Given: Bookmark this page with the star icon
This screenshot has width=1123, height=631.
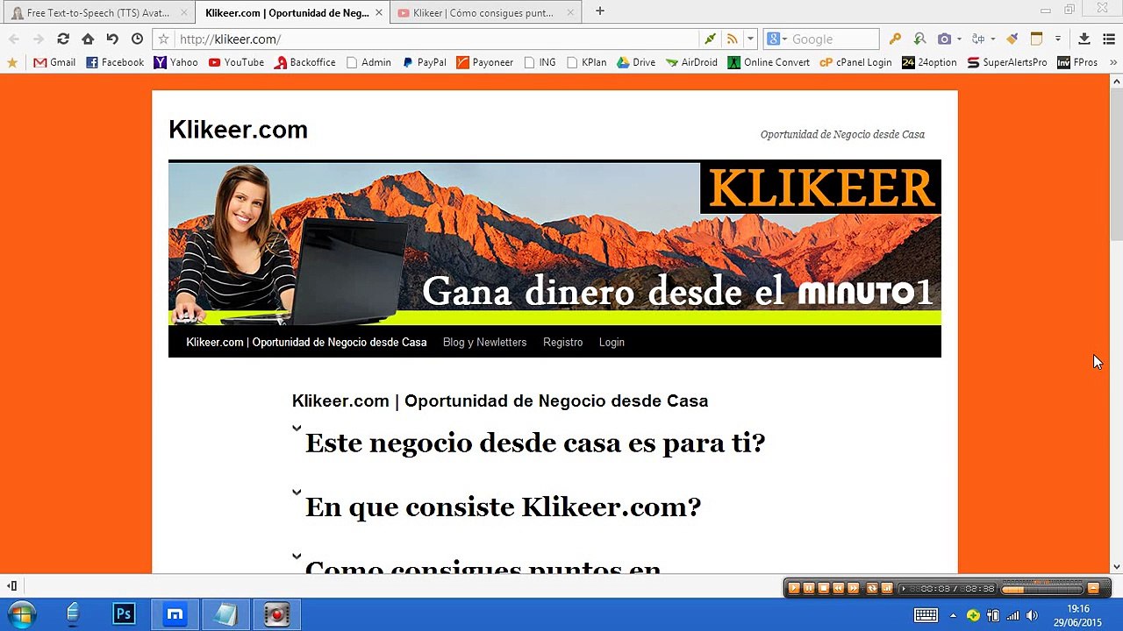Looking at the screenshot, I should (x=163, y=39).
